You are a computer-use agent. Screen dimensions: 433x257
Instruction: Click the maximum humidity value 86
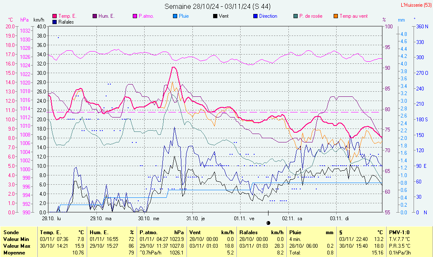pos(131,246)
